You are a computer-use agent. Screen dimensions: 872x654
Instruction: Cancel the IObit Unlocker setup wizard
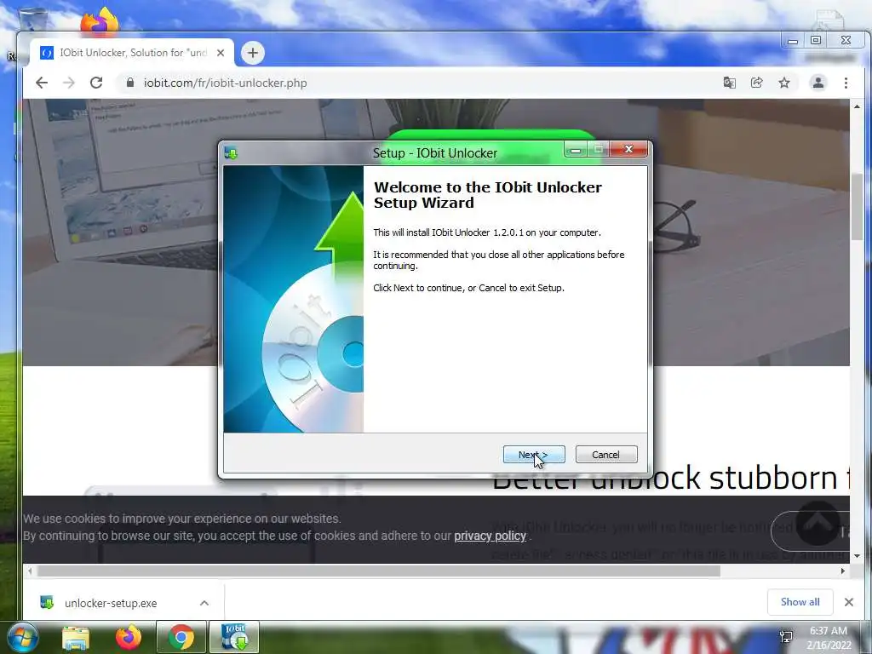click(x=606, y=455)
